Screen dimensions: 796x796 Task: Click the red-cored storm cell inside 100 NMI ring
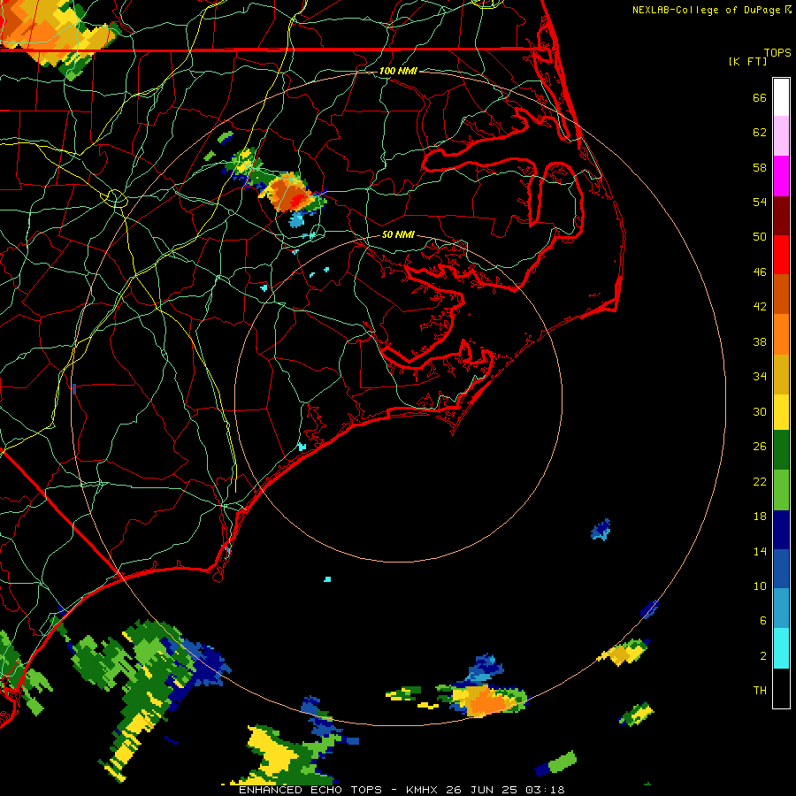[x=291, y=194]
